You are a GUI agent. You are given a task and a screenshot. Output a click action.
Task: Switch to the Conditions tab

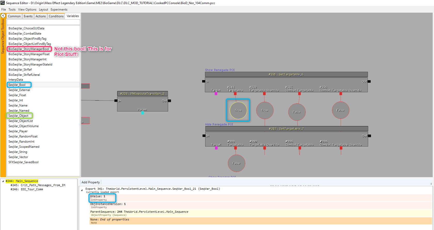(x=56, y=16)
